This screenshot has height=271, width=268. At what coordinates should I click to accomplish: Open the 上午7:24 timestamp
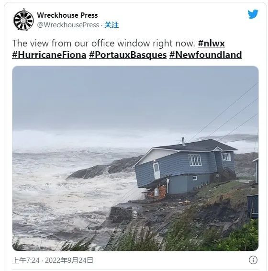pos(26,260)
